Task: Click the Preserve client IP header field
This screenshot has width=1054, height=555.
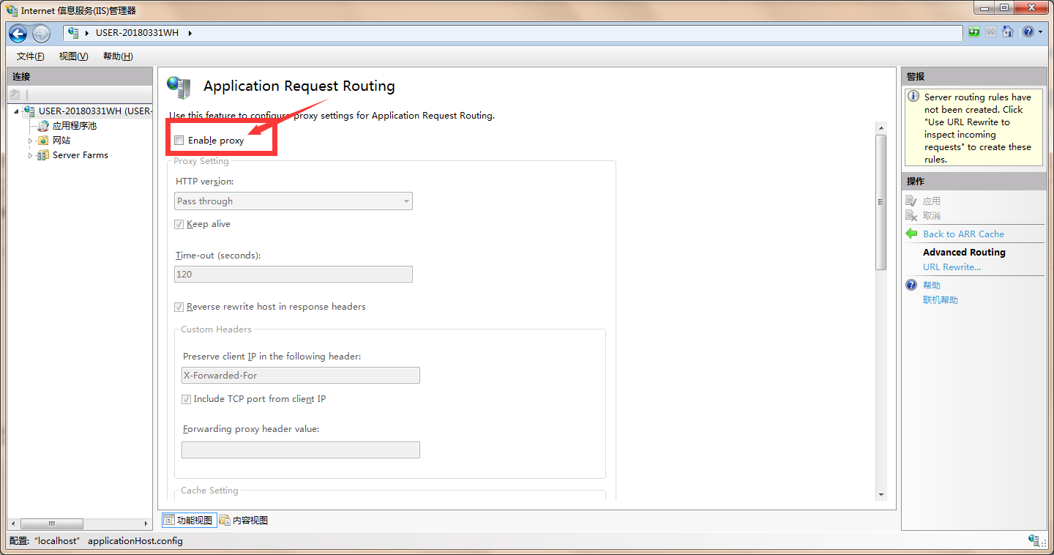Action: 301,375
